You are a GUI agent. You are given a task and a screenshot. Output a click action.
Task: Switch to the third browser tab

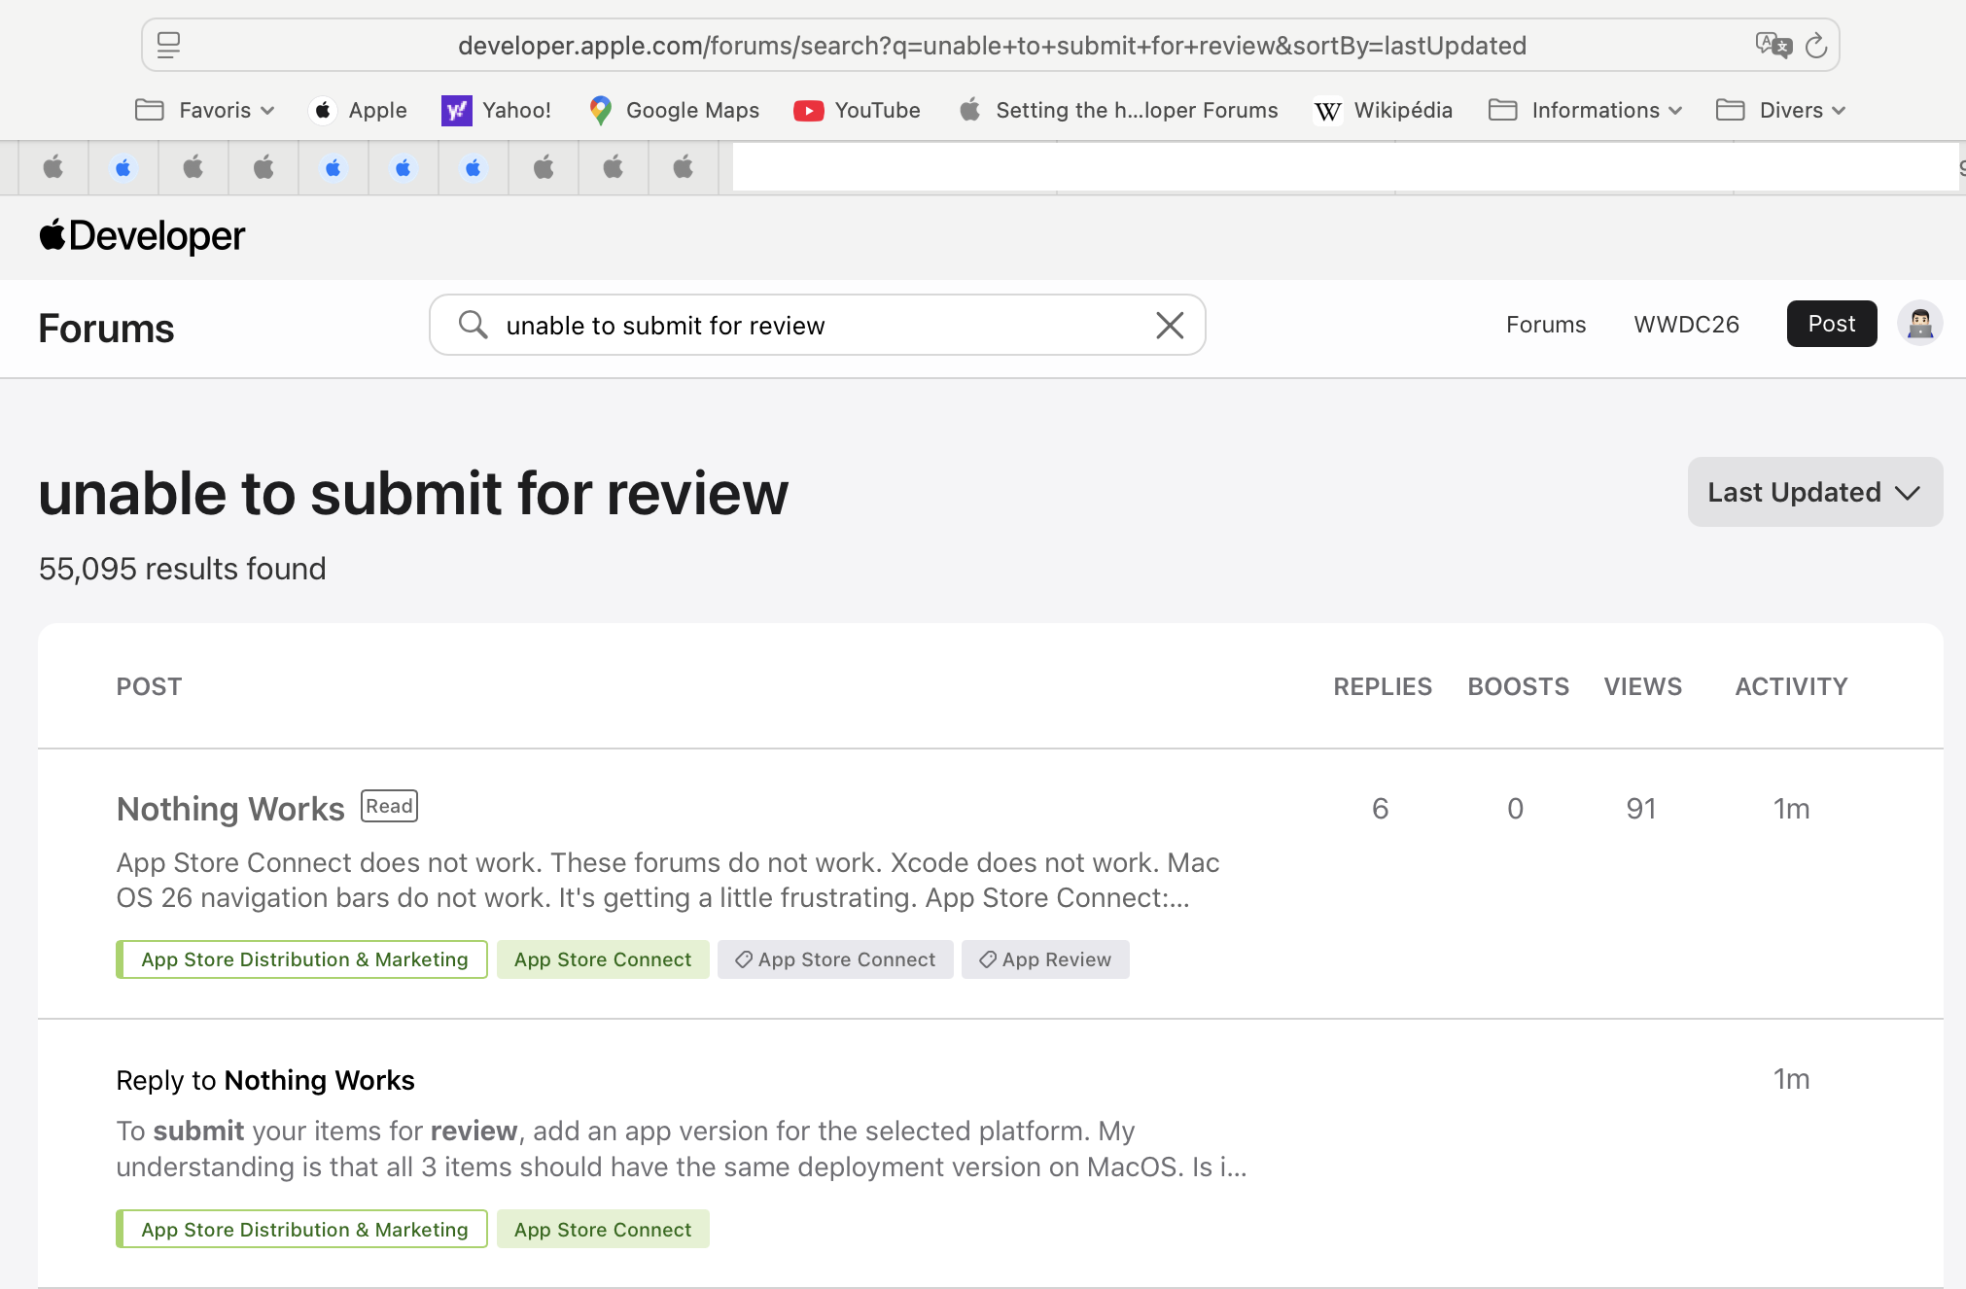click(193, 168)
